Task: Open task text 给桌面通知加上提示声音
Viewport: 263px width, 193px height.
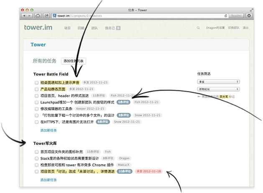Action: click(x=60, y=82)
